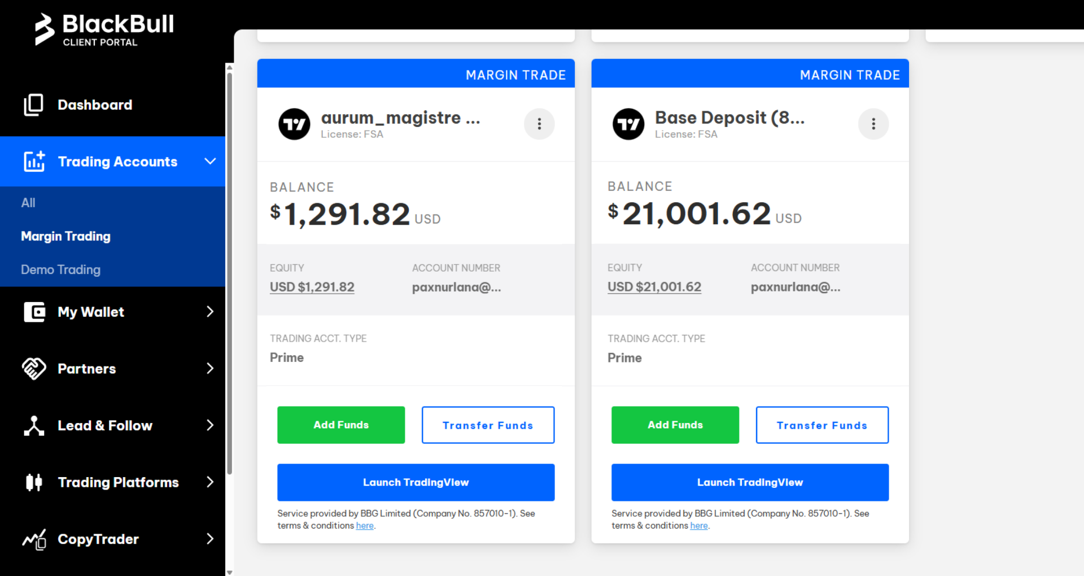Click the CopyTrader icon
The image size is (1084, 576).
coord(34,539)
